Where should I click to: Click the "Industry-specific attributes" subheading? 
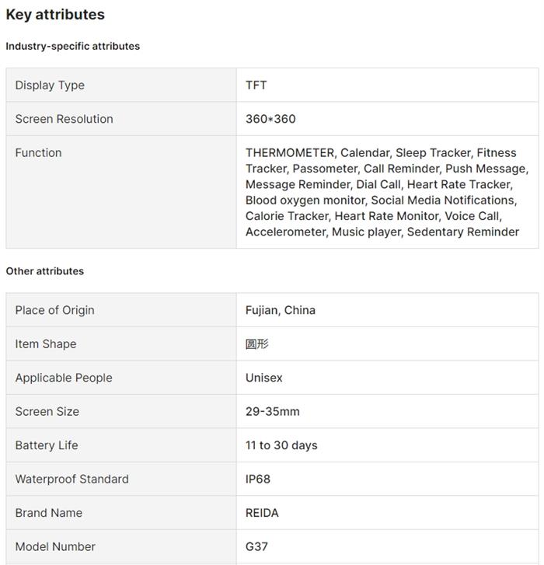coord(73,46)
